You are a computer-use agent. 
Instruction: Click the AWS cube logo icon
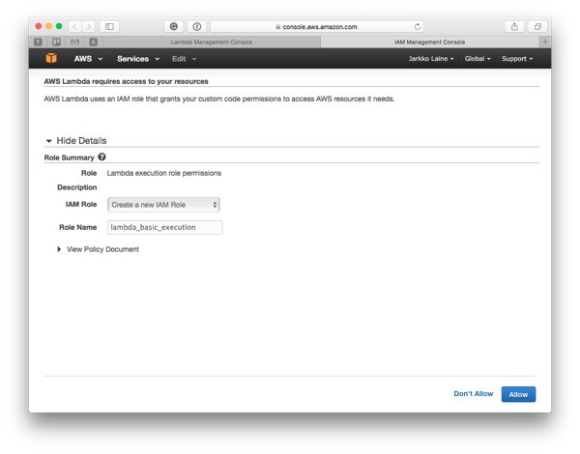point(51,58)
